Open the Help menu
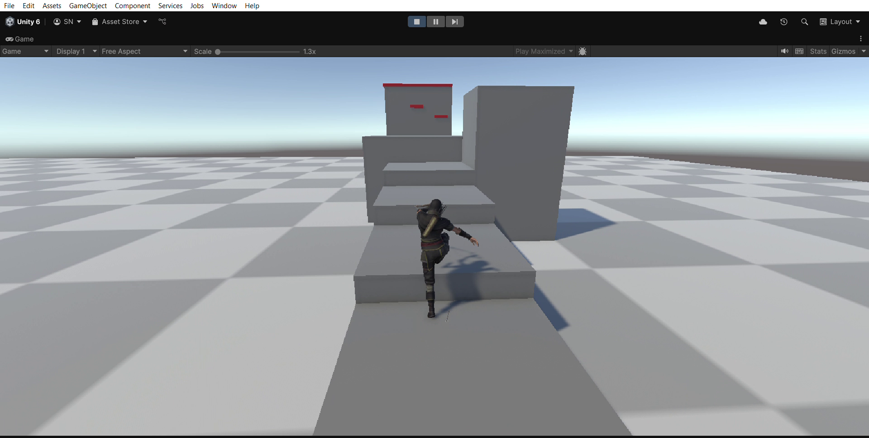The height and width of the screenshot is (438, 869). coord(252,5)
